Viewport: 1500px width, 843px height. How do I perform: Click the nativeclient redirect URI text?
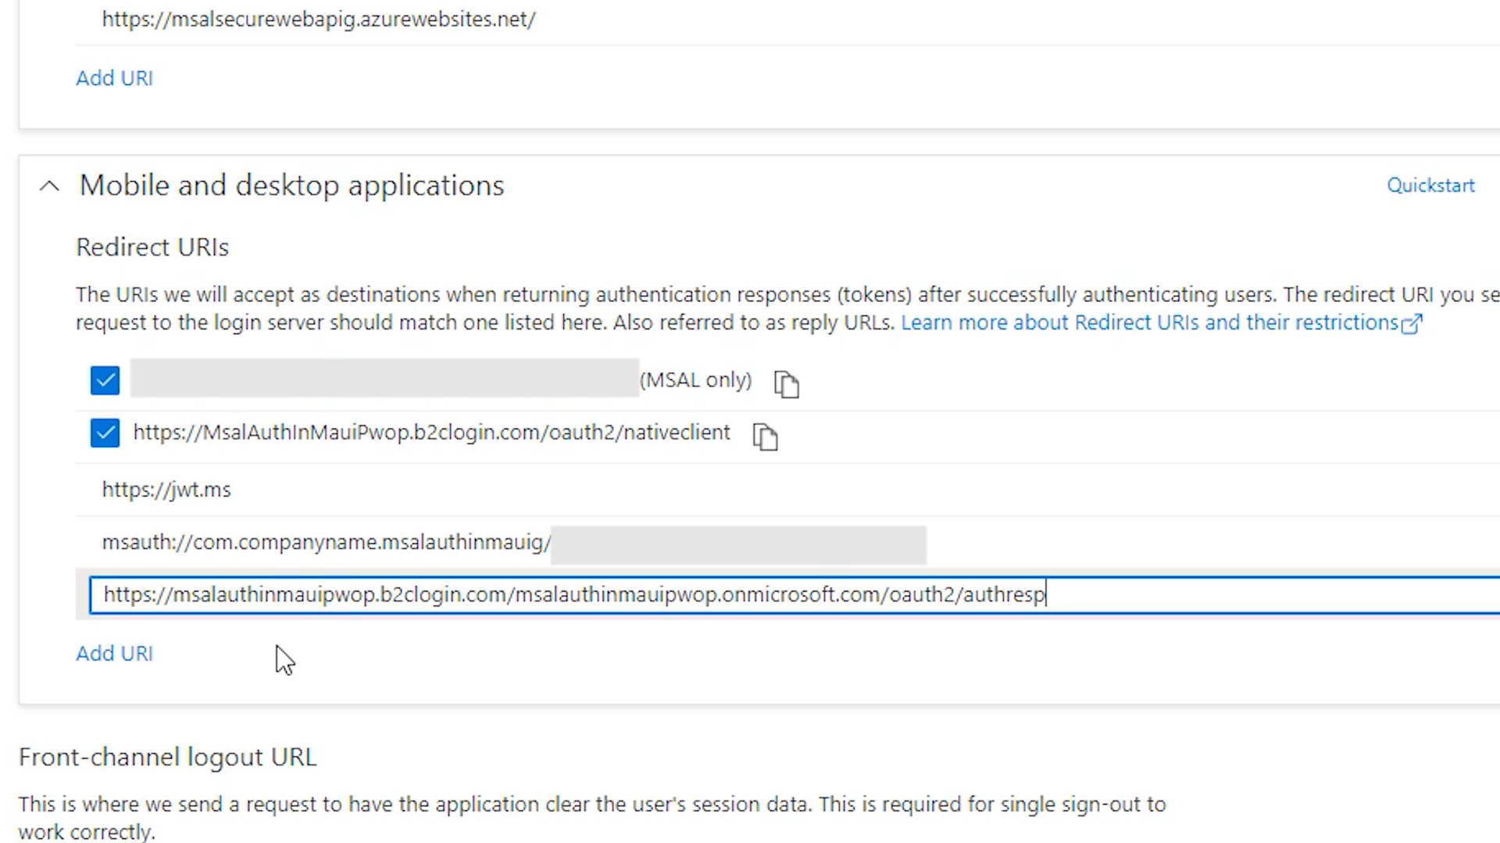click(431, 432)
